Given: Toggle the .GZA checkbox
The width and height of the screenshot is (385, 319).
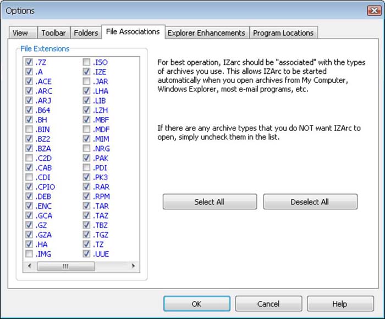Looking at the screenshot, I should [x=29, y=235].
